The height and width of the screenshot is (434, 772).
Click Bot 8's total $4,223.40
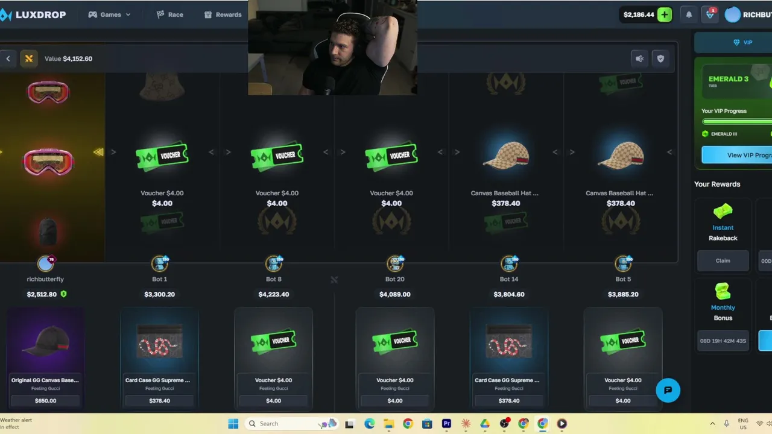[x=274, y=294]
